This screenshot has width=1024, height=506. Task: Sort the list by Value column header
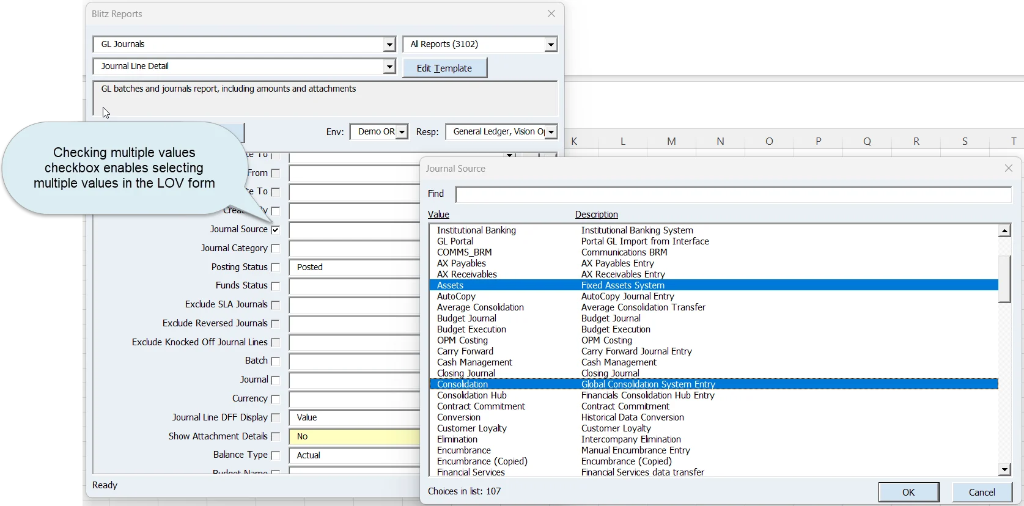(438, 215)
